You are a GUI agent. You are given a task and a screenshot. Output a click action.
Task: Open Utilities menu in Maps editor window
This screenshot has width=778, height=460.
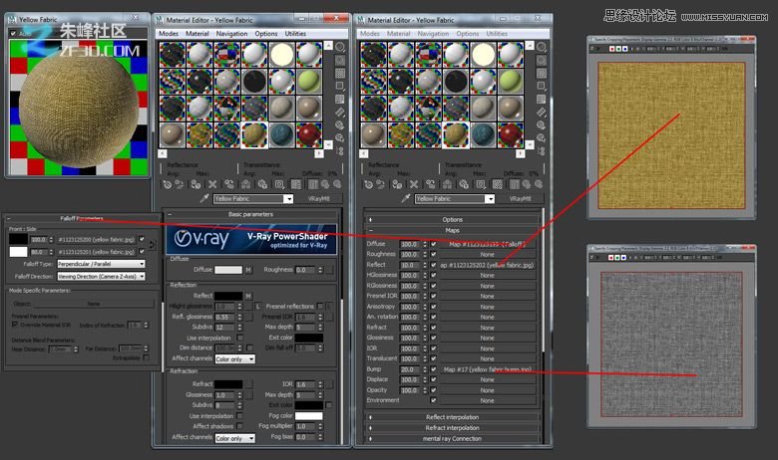[497, 34]
